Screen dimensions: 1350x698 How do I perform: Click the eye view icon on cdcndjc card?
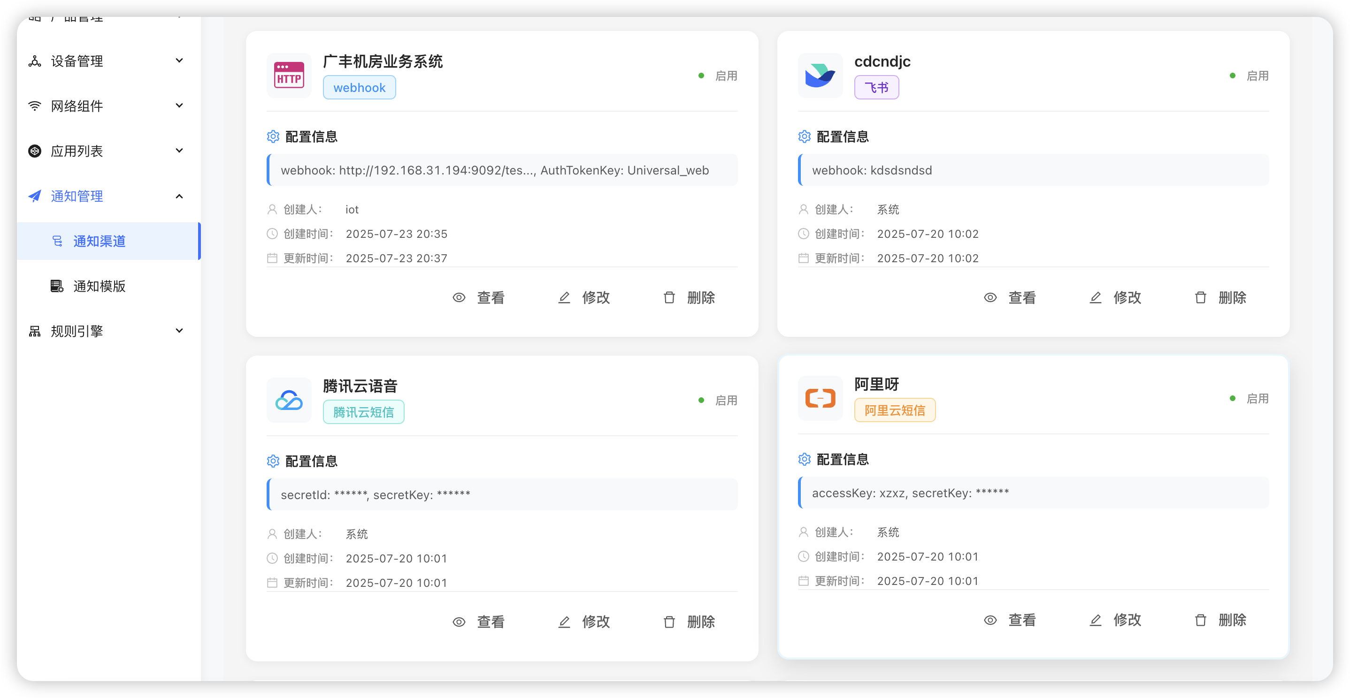[990, 297]
